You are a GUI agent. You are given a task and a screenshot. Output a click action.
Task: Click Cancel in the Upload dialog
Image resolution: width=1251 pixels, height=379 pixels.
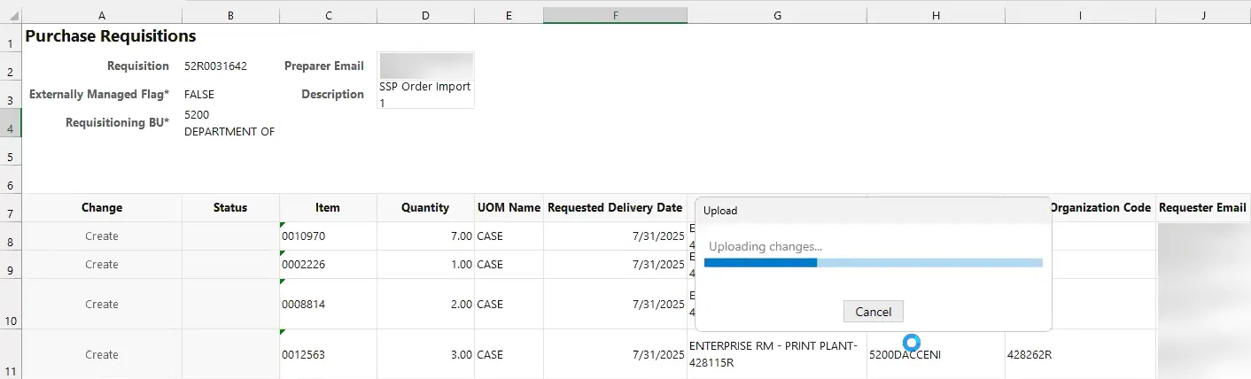coord(874,312)
